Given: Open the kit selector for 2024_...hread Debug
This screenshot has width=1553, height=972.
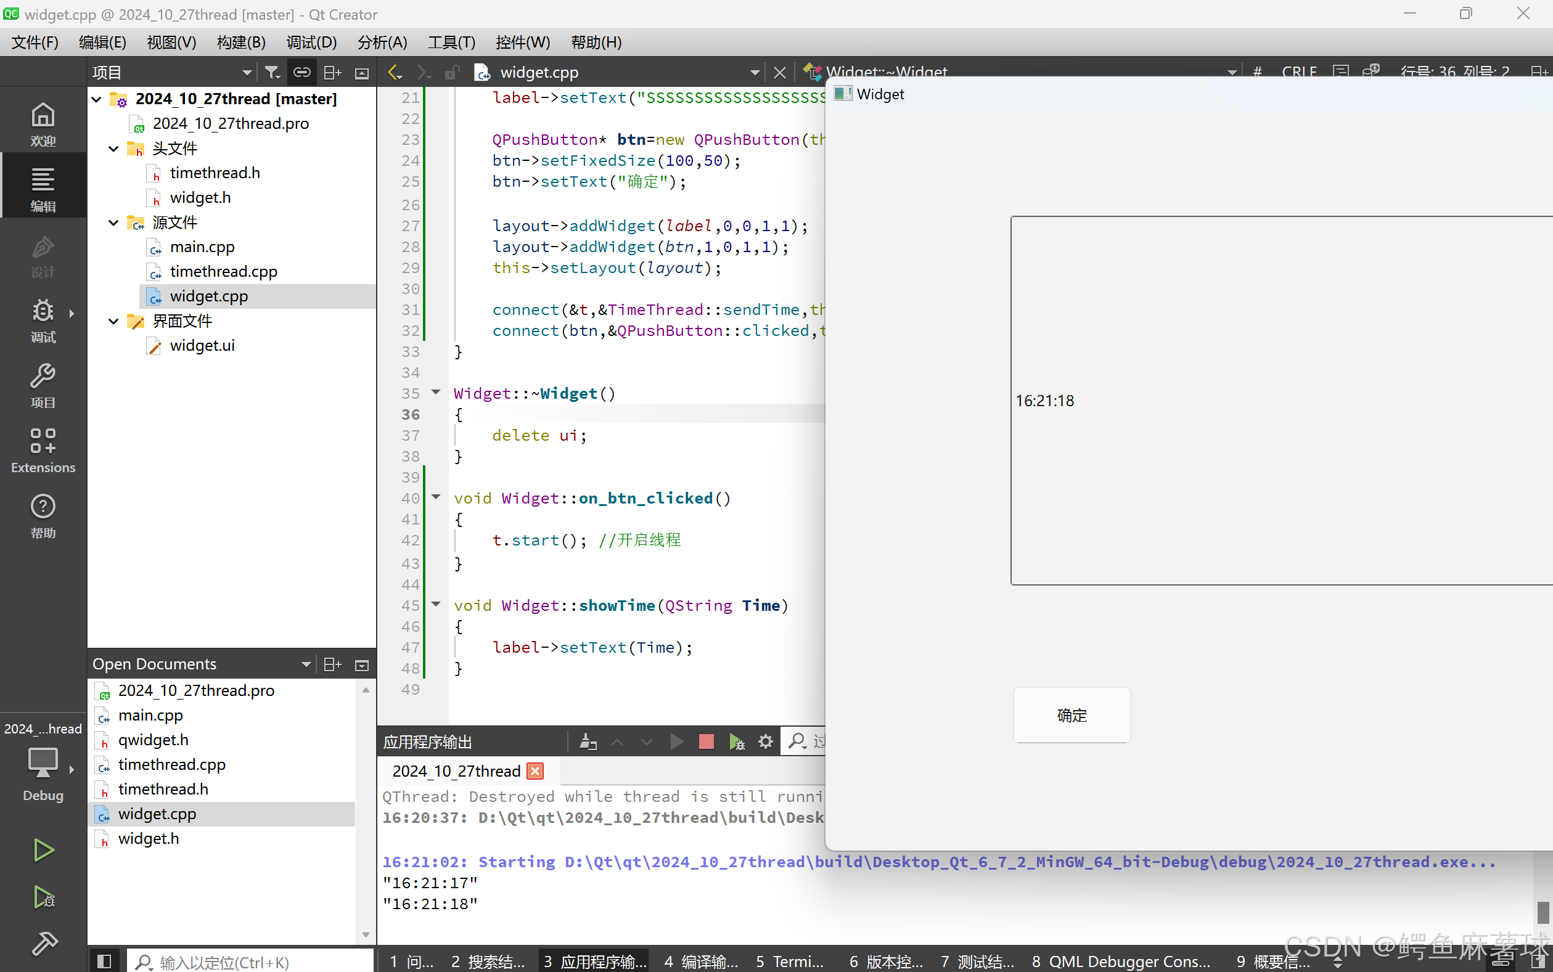Looking at the screenshot, I should coord(43,762).
